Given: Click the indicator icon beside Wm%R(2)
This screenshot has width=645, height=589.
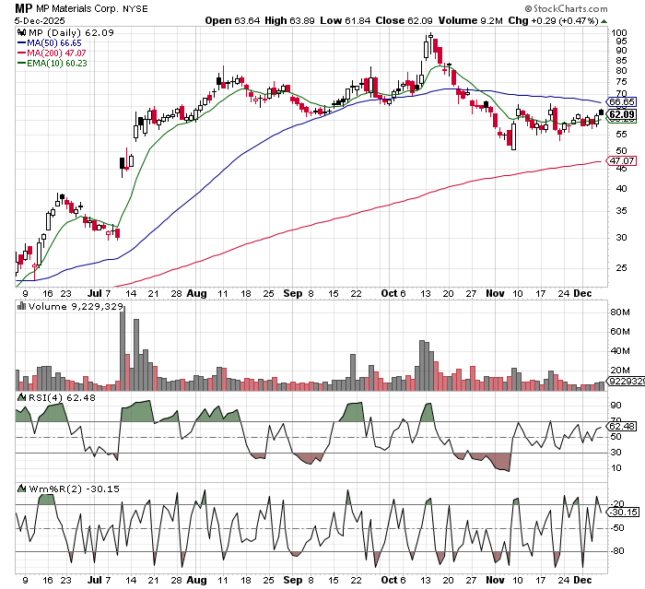Looking at the screenshot, I should [22, 489].
